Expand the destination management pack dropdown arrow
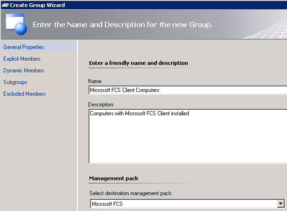This screenshot has width=287, height=211. (281, 204)
